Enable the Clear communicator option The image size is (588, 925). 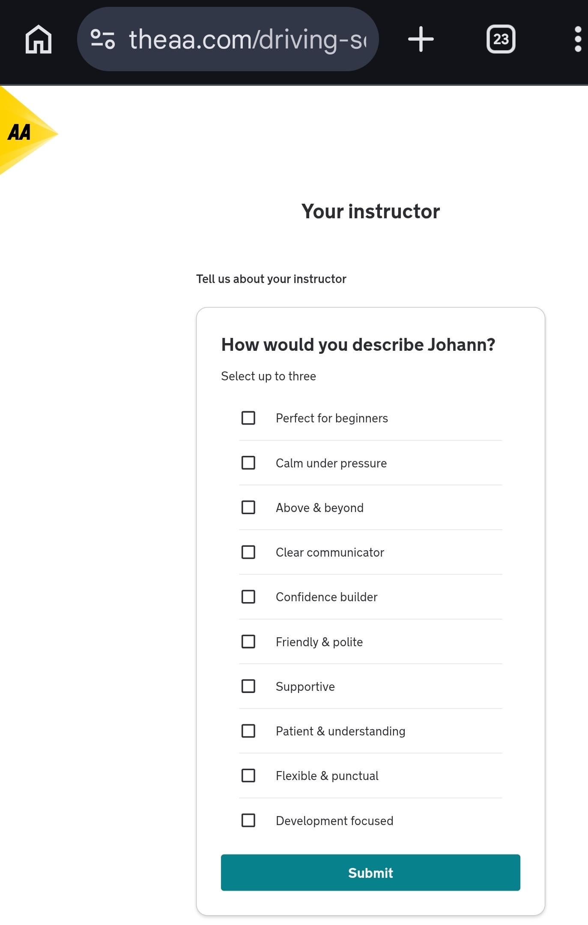point(248,552)
